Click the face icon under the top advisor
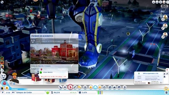This screenshot has height=95, width=169. [x=163, y=20]
